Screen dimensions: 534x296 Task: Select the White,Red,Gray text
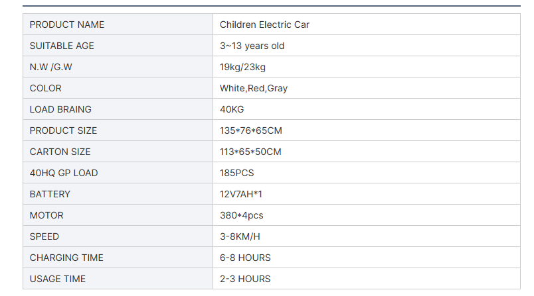coord(253,88)
